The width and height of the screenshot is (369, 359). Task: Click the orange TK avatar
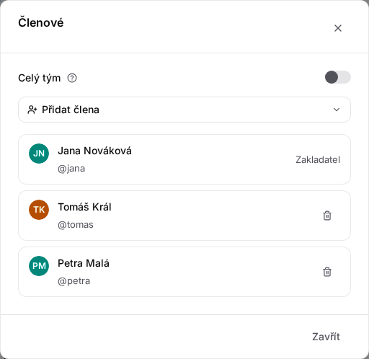(39, 210)
